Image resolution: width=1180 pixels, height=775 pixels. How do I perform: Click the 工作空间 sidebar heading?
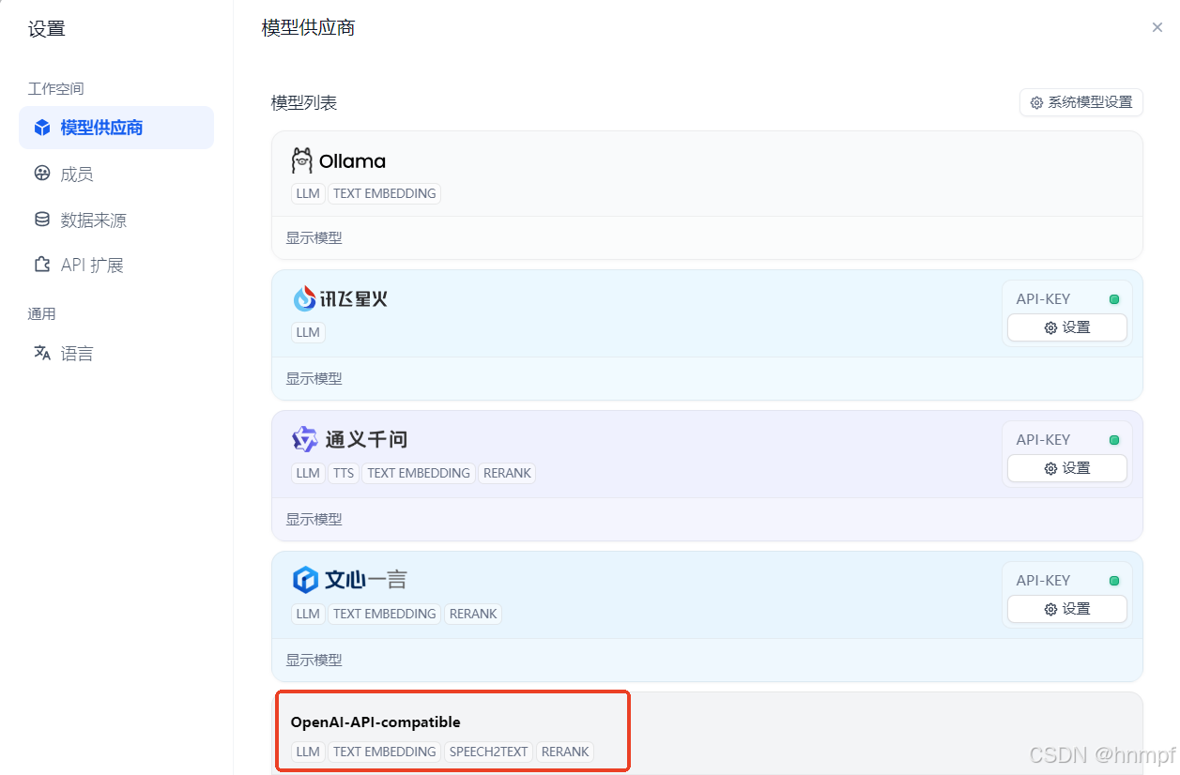coord(55,89)
